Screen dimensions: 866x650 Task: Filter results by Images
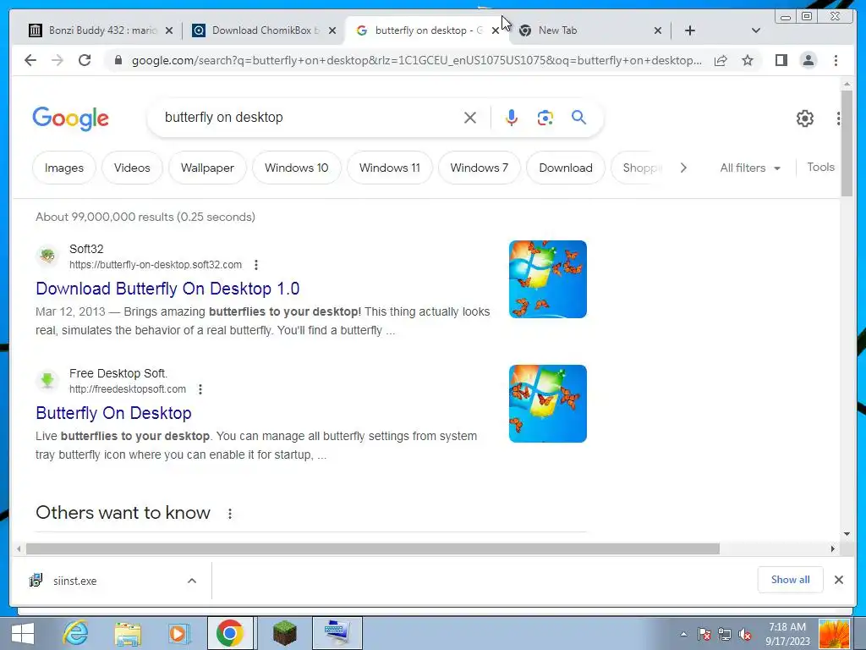pyautogui.click(x=64, y=168)
